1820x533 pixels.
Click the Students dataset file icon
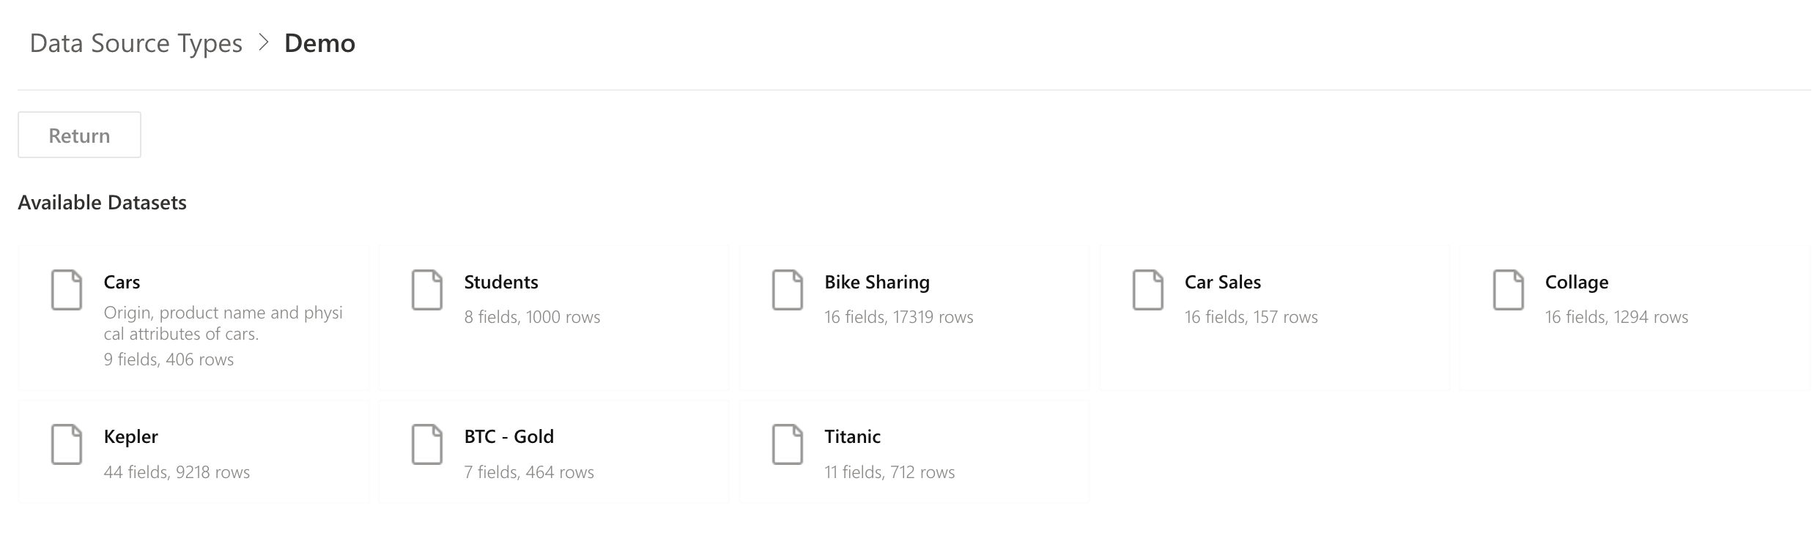427,290
